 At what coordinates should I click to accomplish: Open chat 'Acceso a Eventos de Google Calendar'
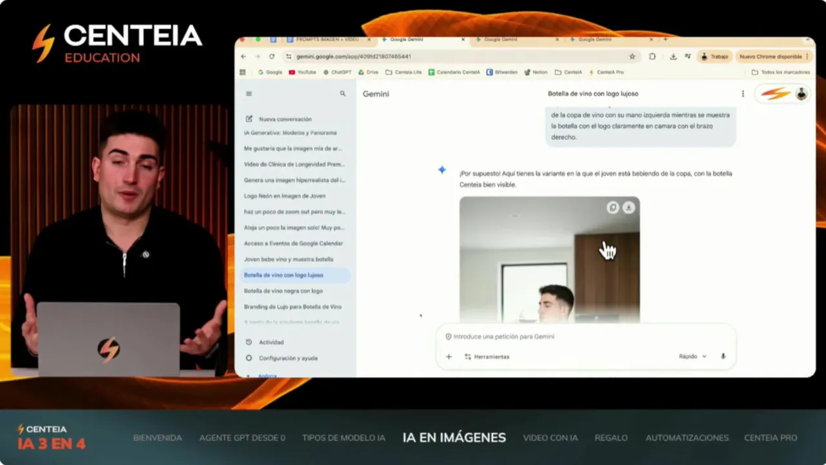click(x=295, y=243)
